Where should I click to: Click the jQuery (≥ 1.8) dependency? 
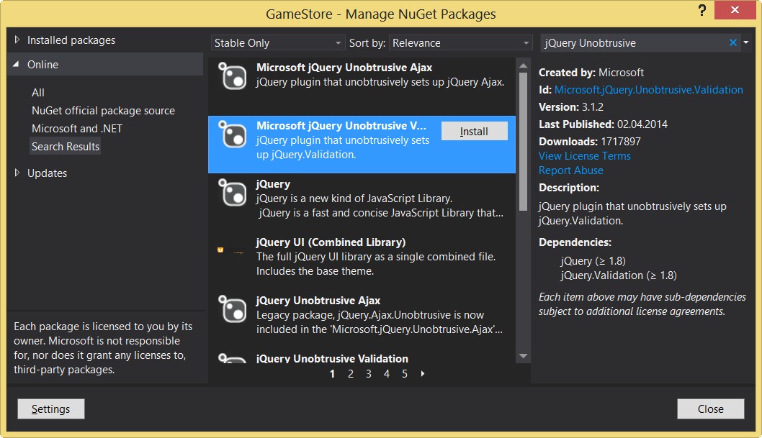pyautogui.click(x=593, y=260)
